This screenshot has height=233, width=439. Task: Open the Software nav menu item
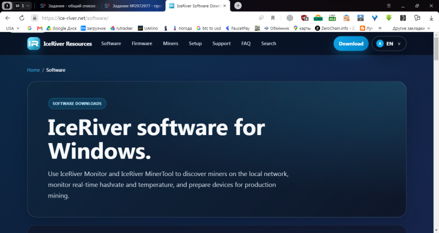pos(111,43)
